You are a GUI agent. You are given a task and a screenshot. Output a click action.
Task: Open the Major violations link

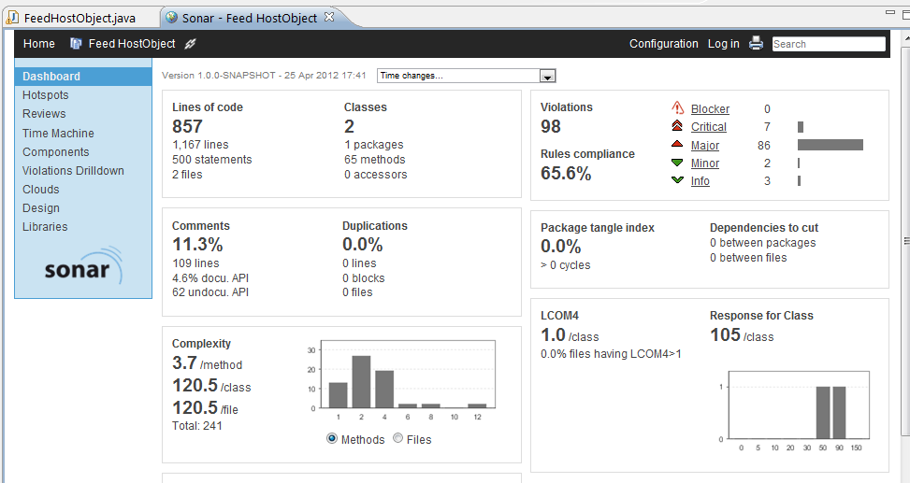pyautogui.click(x=705, y=146)
